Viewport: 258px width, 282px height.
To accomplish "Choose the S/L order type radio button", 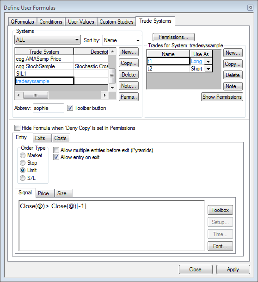I will click(x=23, y=178).
